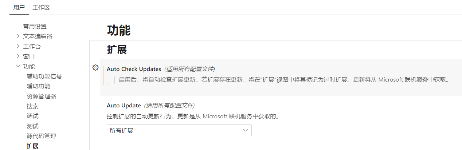Select 辅助功能信号 in the settings tree

coord(44,76)
